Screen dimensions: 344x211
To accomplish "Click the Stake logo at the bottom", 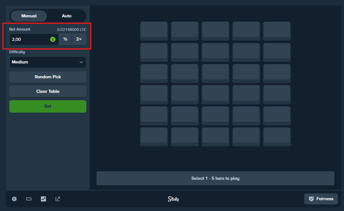I will (173, 199).
